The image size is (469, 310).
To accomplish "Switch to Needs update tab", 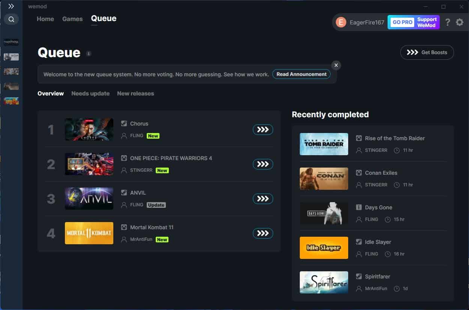I will pos(90,93).
